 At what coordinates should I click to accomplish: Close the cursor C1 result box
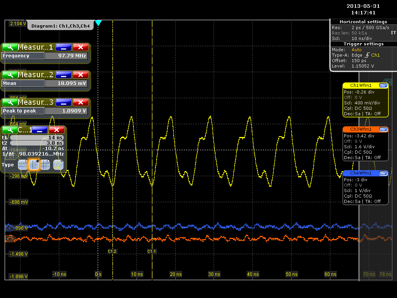[57, 130]
